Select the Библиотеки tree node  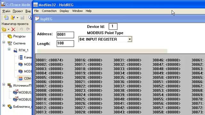(22, 107)
